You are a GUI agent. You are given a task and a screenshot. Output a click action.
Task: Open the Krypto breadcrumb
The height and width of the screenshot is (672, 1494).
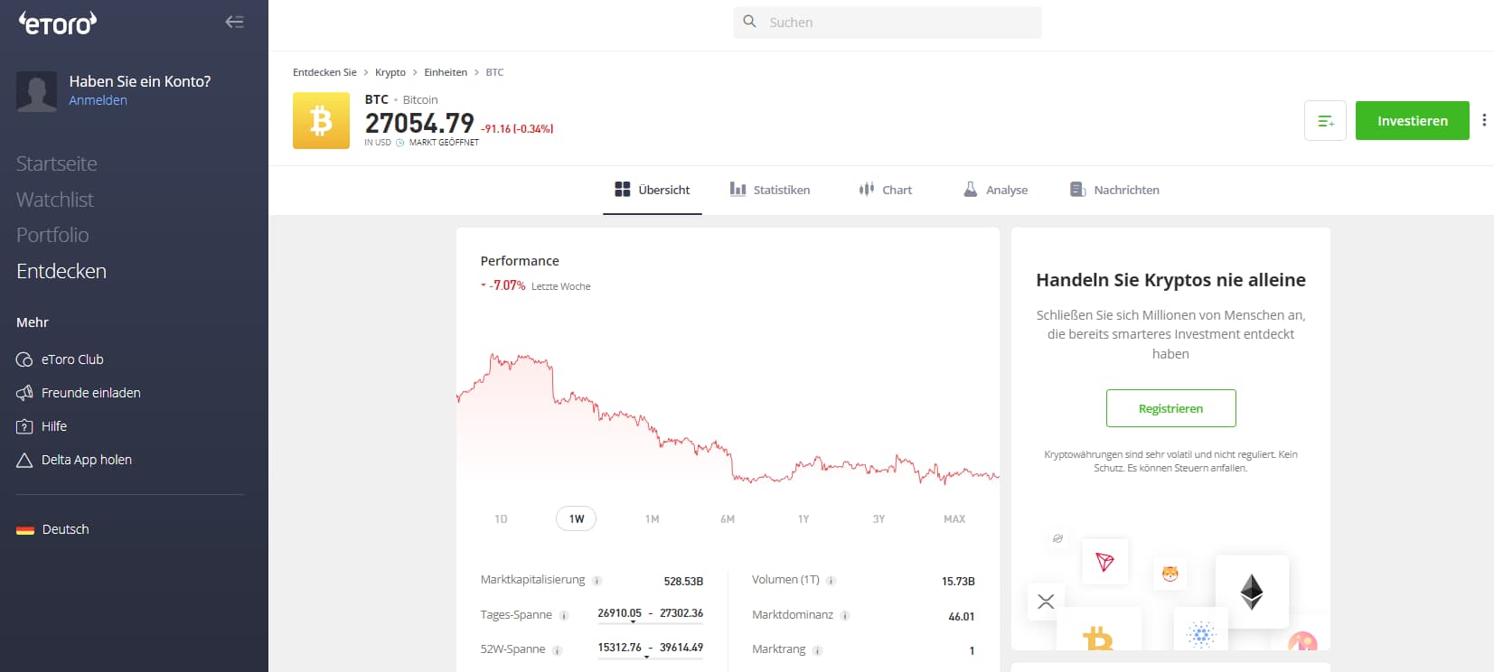[390, 72]
